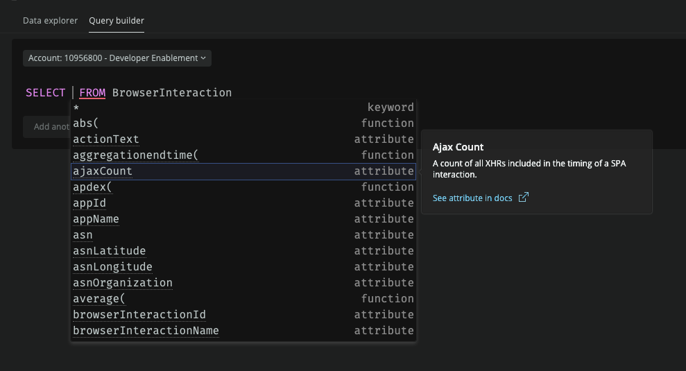Click the external link icon beside docs link
Screen dimensions: 686x371
523,198
